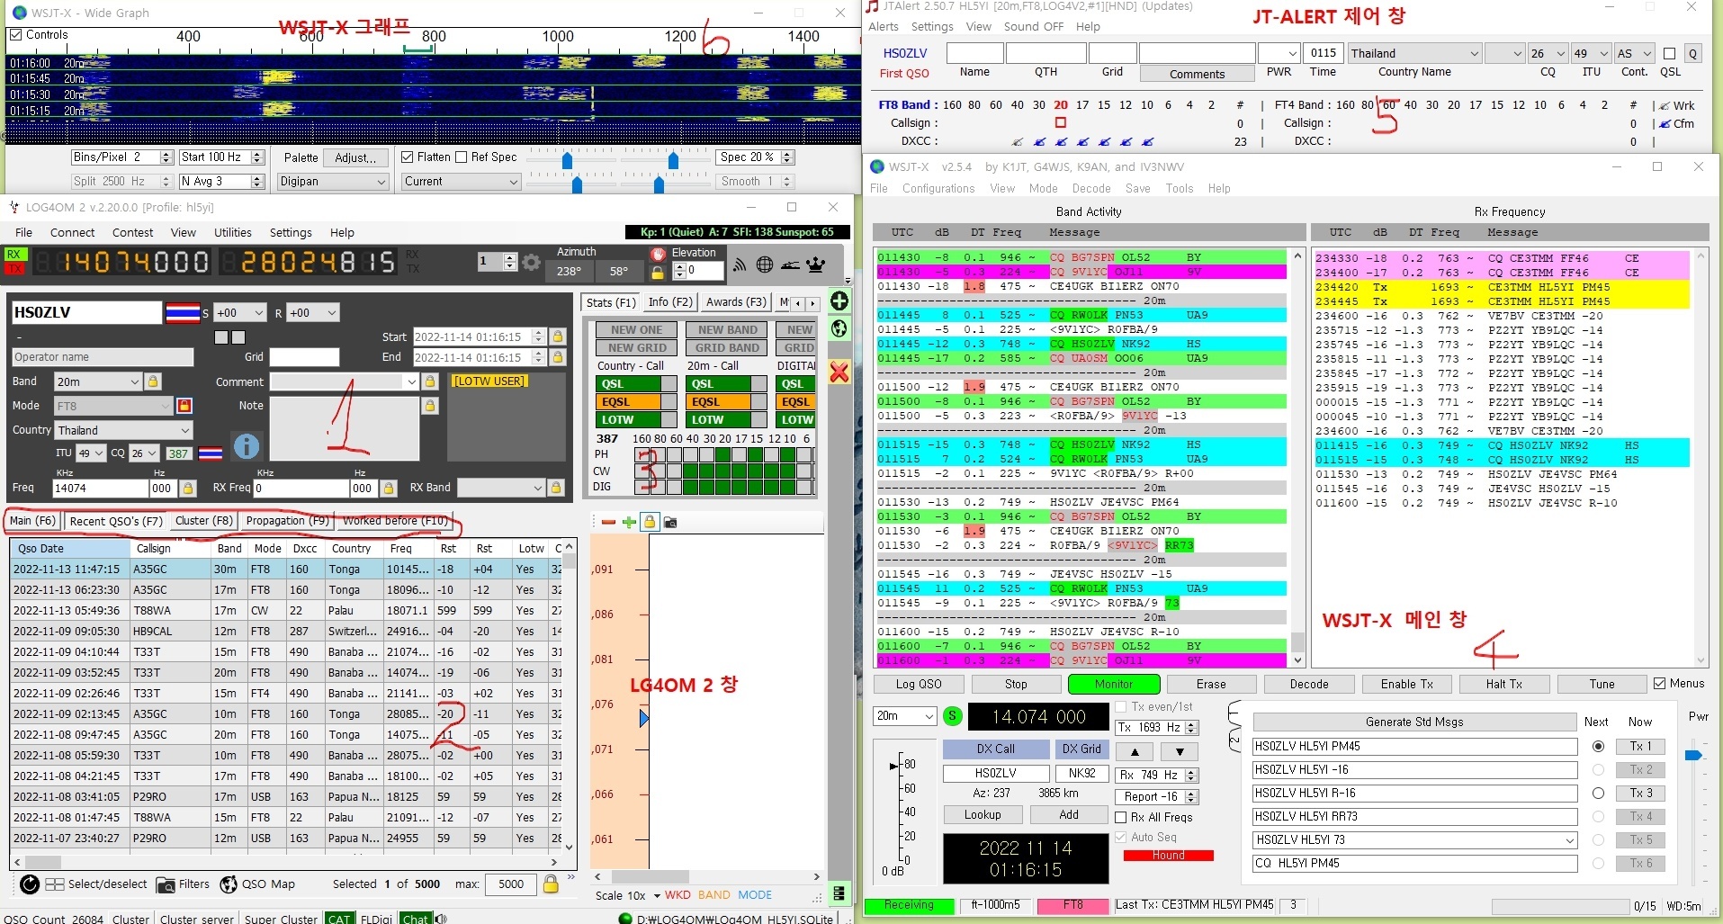The width and height of the screenshot is (1723, 924).
Task: Expand the Band 20m dropdown in Log4OM
Action: (134, 381)
